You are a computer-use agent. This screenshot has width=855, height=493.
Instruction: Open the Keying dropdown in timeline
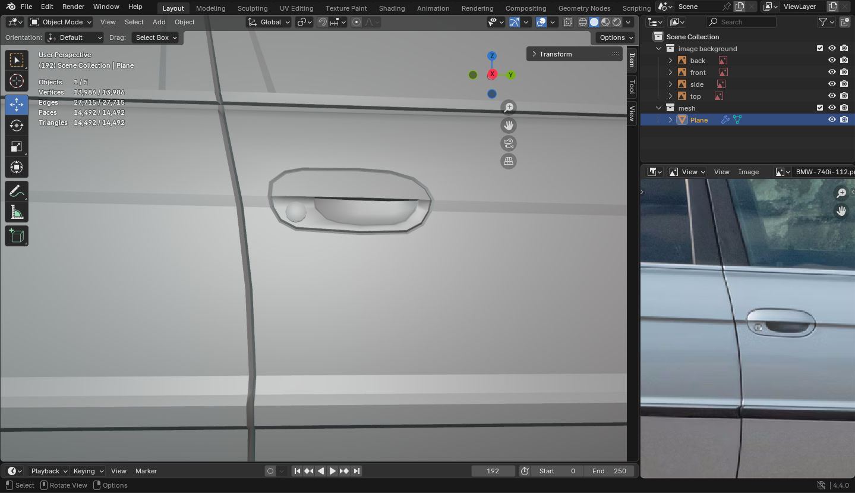click(88, 471)
